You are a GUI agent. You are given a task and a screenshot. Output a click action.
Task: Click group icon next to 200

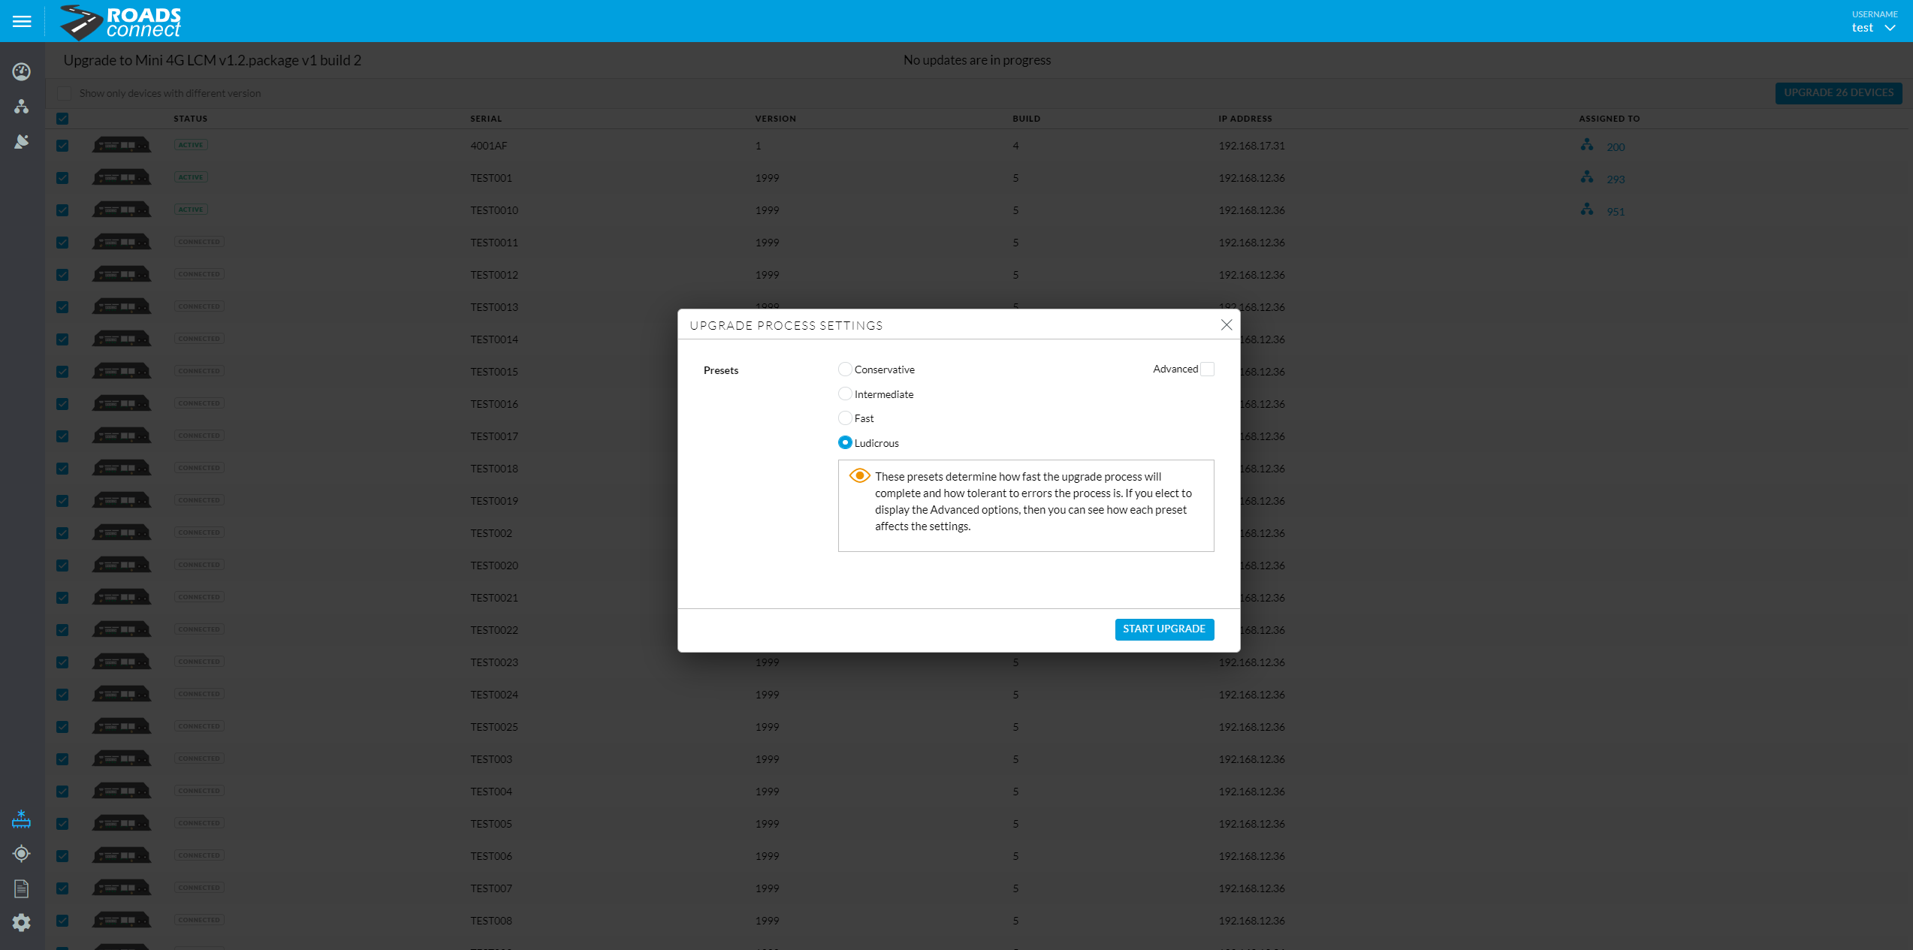click(x=1587, y=145)
